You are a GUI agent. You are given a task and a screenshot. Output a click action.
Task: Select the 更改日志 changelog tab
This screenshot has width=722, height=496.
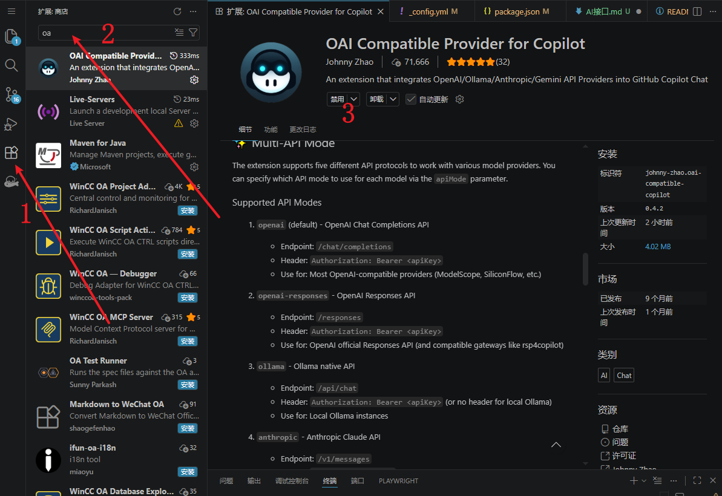pyautogui.click(x=303, y=129)
